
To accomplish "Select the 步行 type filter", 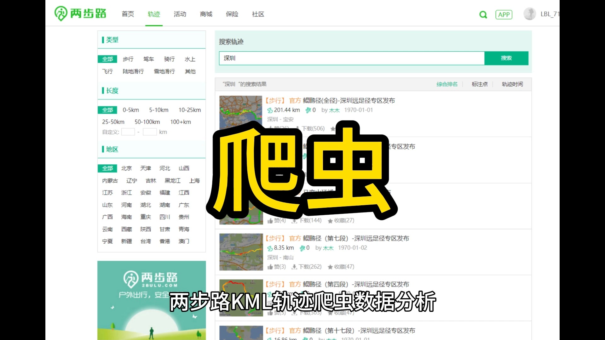I will coord(128,59).
